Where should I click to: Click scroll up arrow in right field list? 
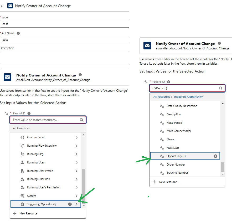223,103
